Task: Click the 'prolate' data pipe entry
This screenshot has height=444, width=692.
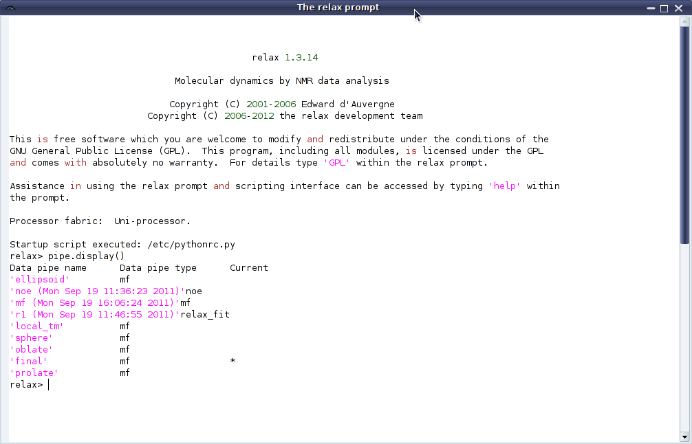Action: [34, 373]
